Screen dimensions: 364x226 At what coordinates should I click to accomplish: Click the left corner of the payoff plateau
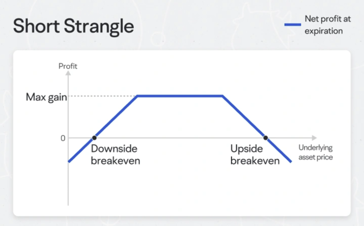137,96
